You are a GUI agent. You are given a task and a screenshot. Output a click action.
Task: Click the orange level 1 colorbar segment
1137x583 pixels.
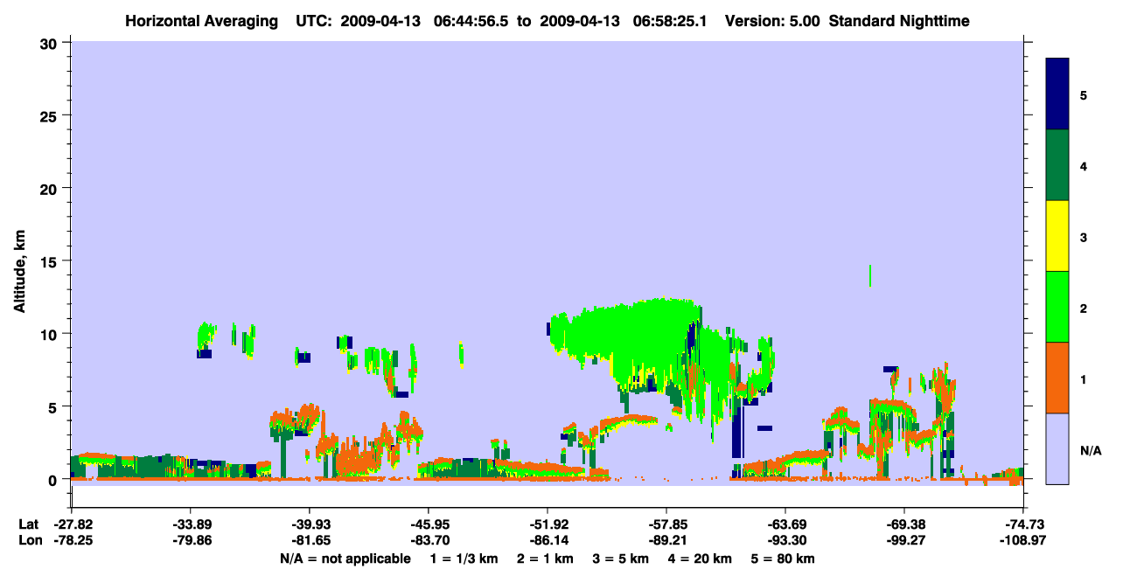[1057, 378]
